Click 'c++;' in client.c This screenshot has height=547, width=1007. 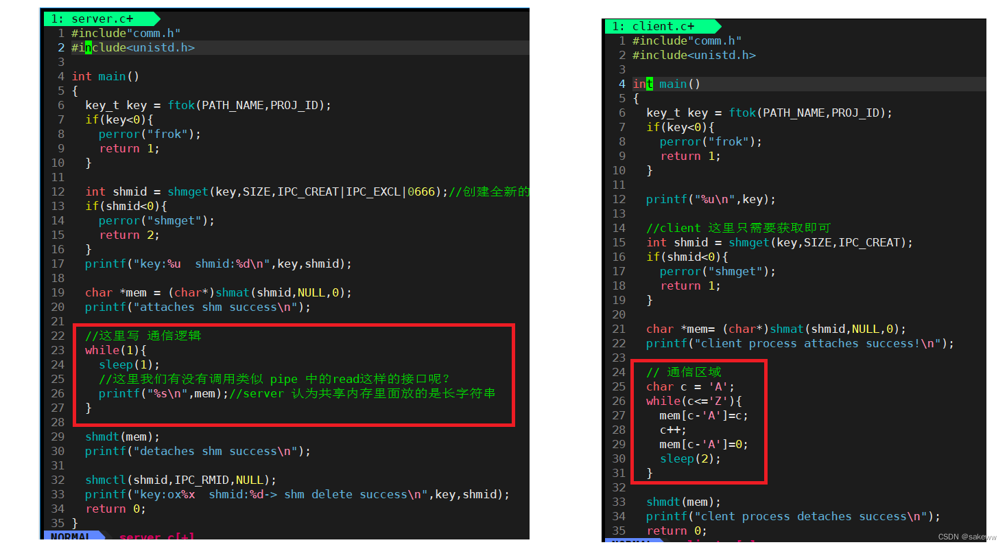(x=674, y=430)
